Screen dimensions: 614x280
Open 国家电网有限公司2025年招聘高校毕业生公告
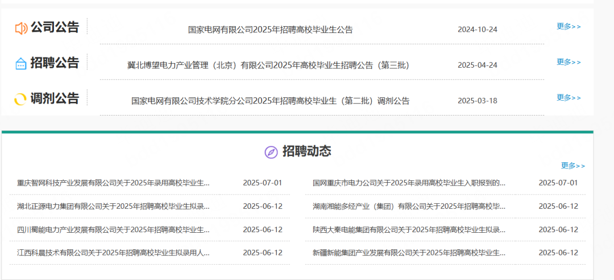click(x=270, y=30)
